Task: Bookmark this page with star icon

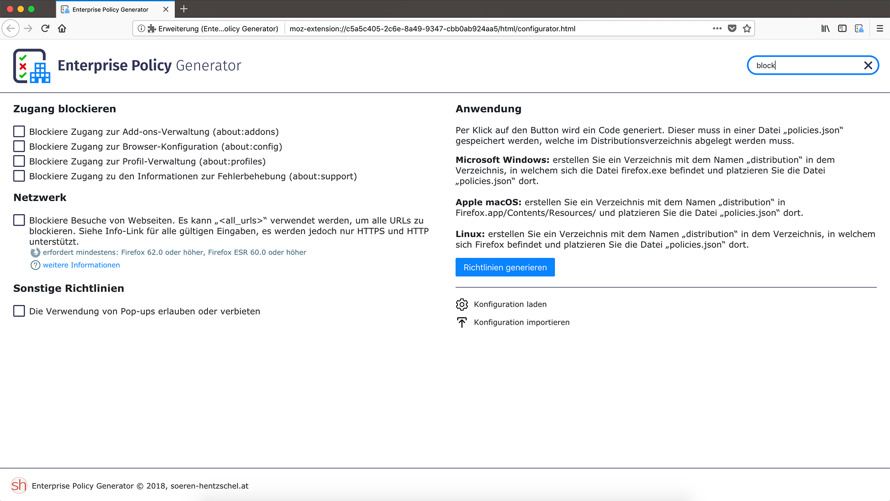Action: pos(747,28)
